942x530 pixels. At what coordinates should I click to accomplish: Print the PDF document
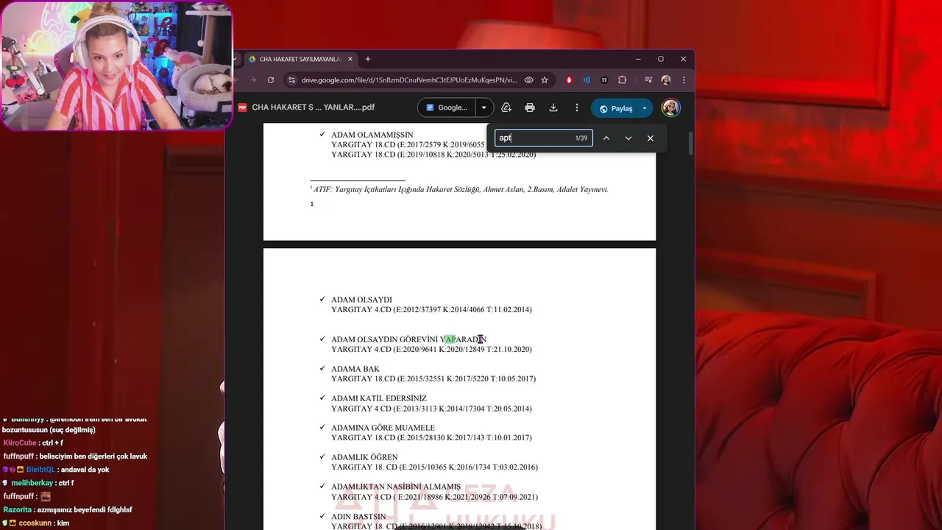[x=529, y=107]
